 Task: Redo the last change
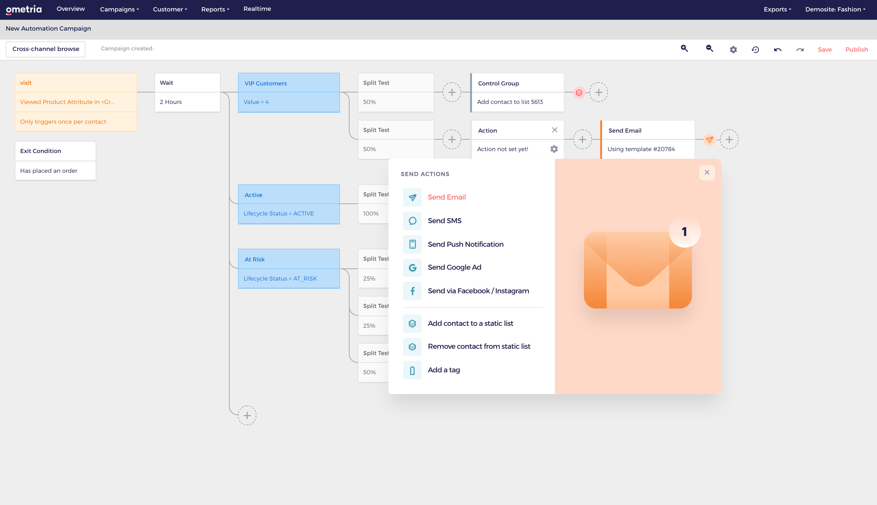[x=800, y=50]
